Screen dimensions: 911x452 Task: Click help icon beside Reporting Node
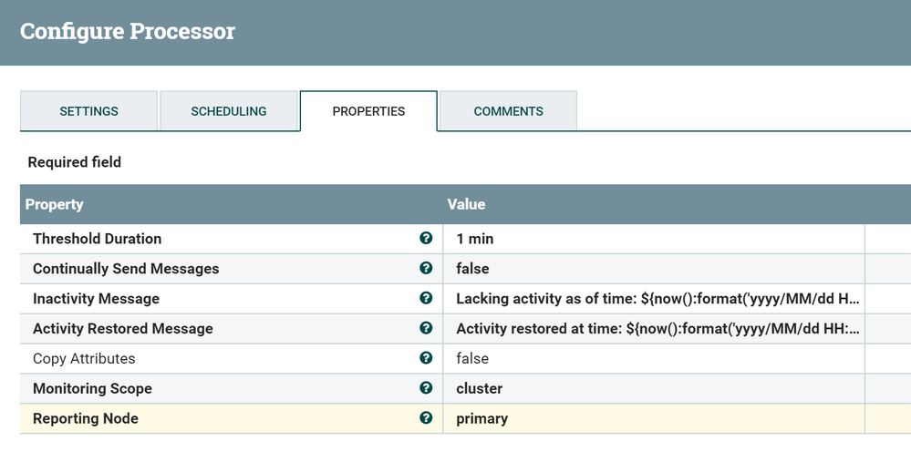coord(426,418)
